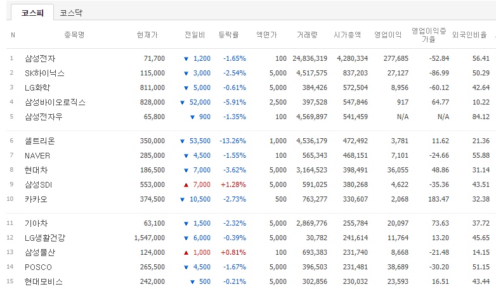Click 삼성SDI change rate +1.28%

233,184
